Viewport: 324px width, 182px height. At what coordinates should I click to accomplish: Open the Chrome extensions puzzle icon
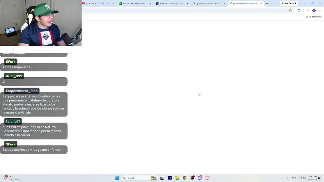(x=299, y=11)
